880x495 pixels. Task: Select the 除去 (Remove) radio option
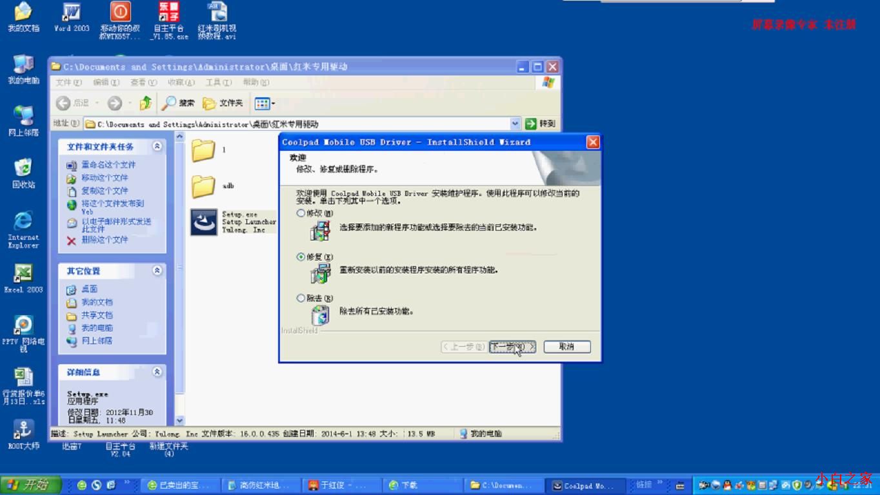tap(315, 298)
